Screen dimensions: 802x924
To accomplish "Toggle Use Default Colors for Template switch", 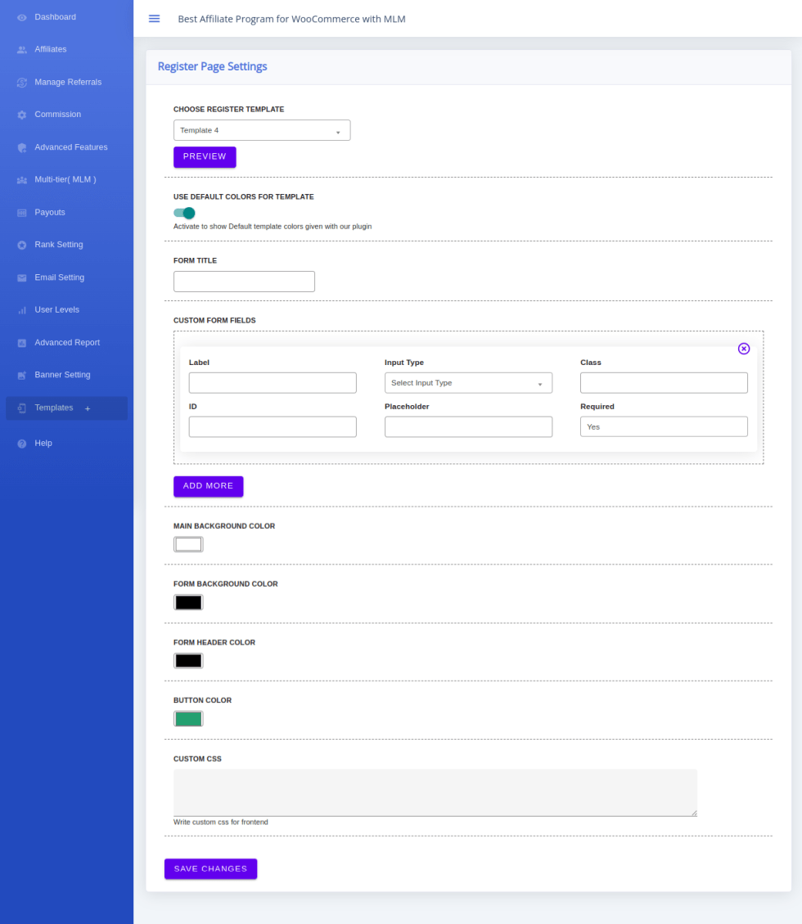I will click(x=184, y=213).
